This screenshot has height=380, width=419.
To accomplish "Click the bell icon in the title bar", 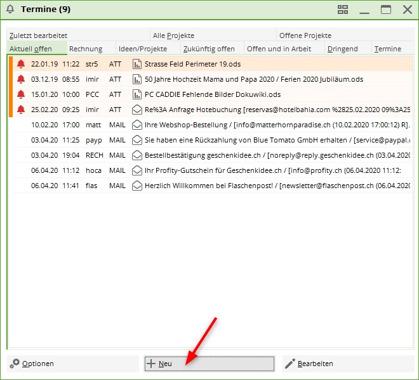I will (10, 9).
